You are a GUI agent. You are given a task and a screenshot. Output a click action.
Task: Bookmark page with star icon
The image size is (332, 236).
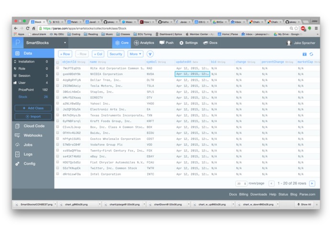[x=296, y=28]
